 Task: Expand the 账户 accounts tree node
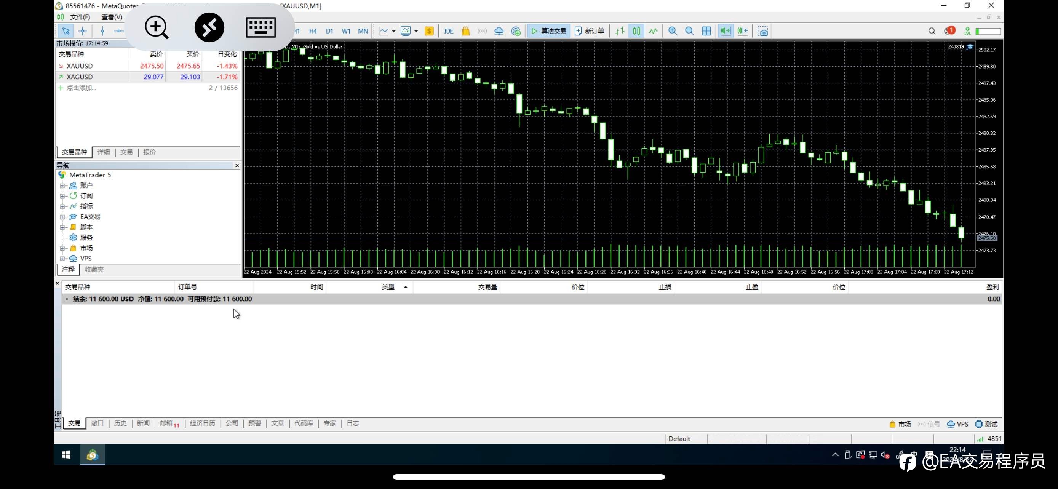point(62,185)
